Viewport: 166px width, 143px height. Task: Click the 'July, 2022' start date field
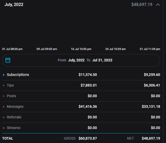(76, 60)
